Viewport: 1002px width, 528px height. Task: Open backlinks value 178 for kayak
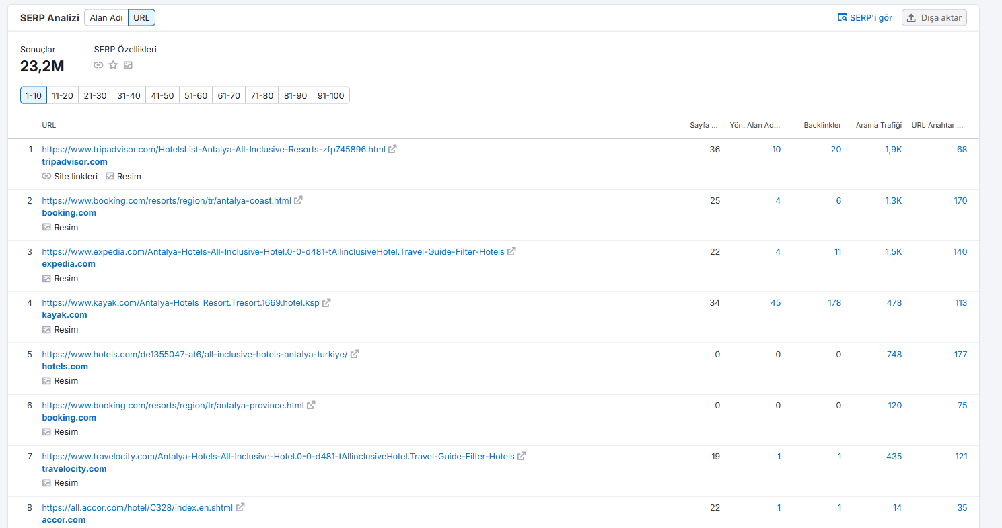pyautogui.click(x=834, y=303)
